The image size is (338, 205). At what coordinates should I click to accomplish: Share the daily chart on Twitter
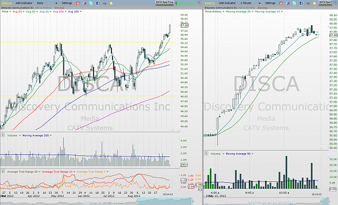pos(91,3)
